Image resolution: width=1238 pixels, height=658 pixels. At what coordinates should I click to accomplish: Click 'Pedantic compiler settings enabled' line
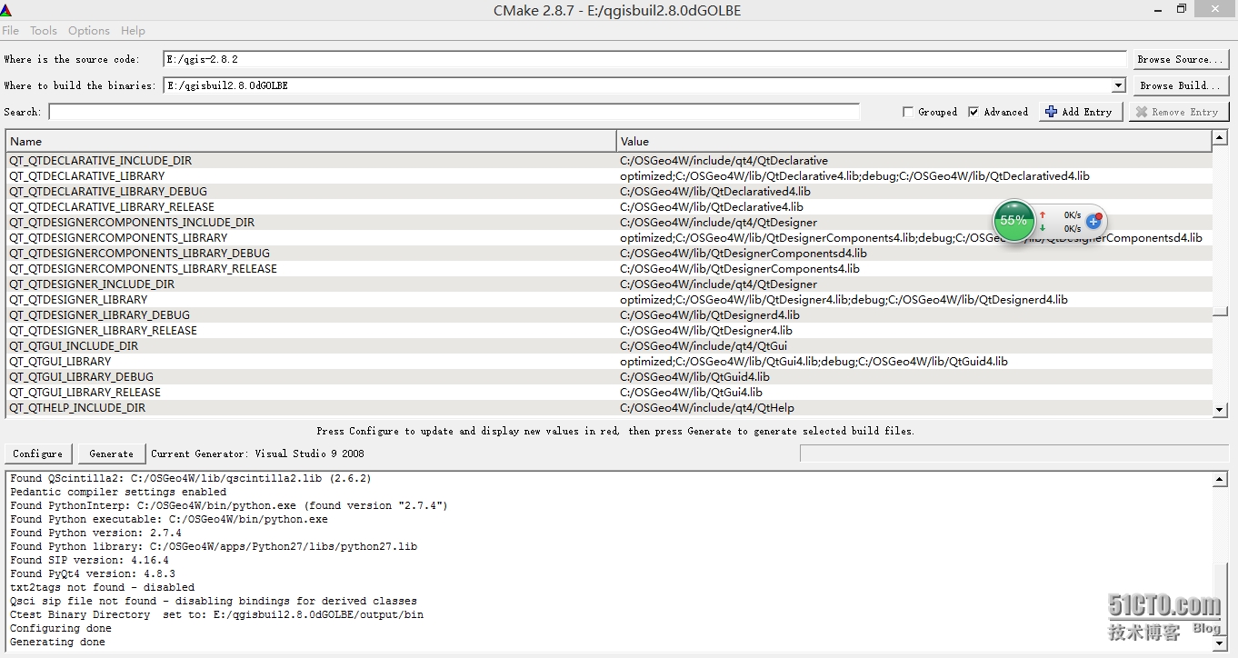[x=118, y=492]
